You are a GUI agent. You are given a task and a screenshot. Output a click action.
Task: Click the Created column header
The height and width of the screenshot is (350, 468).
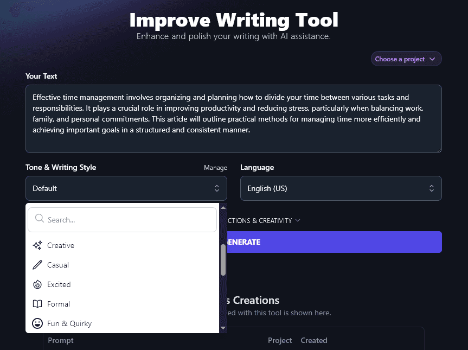pos(313,340)
